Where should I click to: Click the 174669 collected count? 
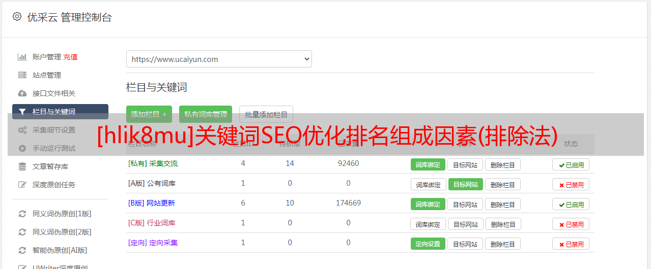pos(348,203)
